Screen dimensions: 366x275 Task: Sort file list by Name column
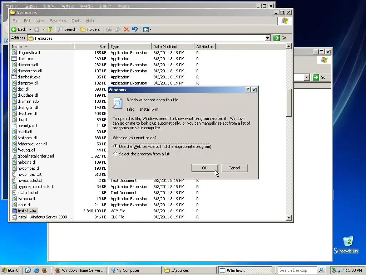[42, 46]
